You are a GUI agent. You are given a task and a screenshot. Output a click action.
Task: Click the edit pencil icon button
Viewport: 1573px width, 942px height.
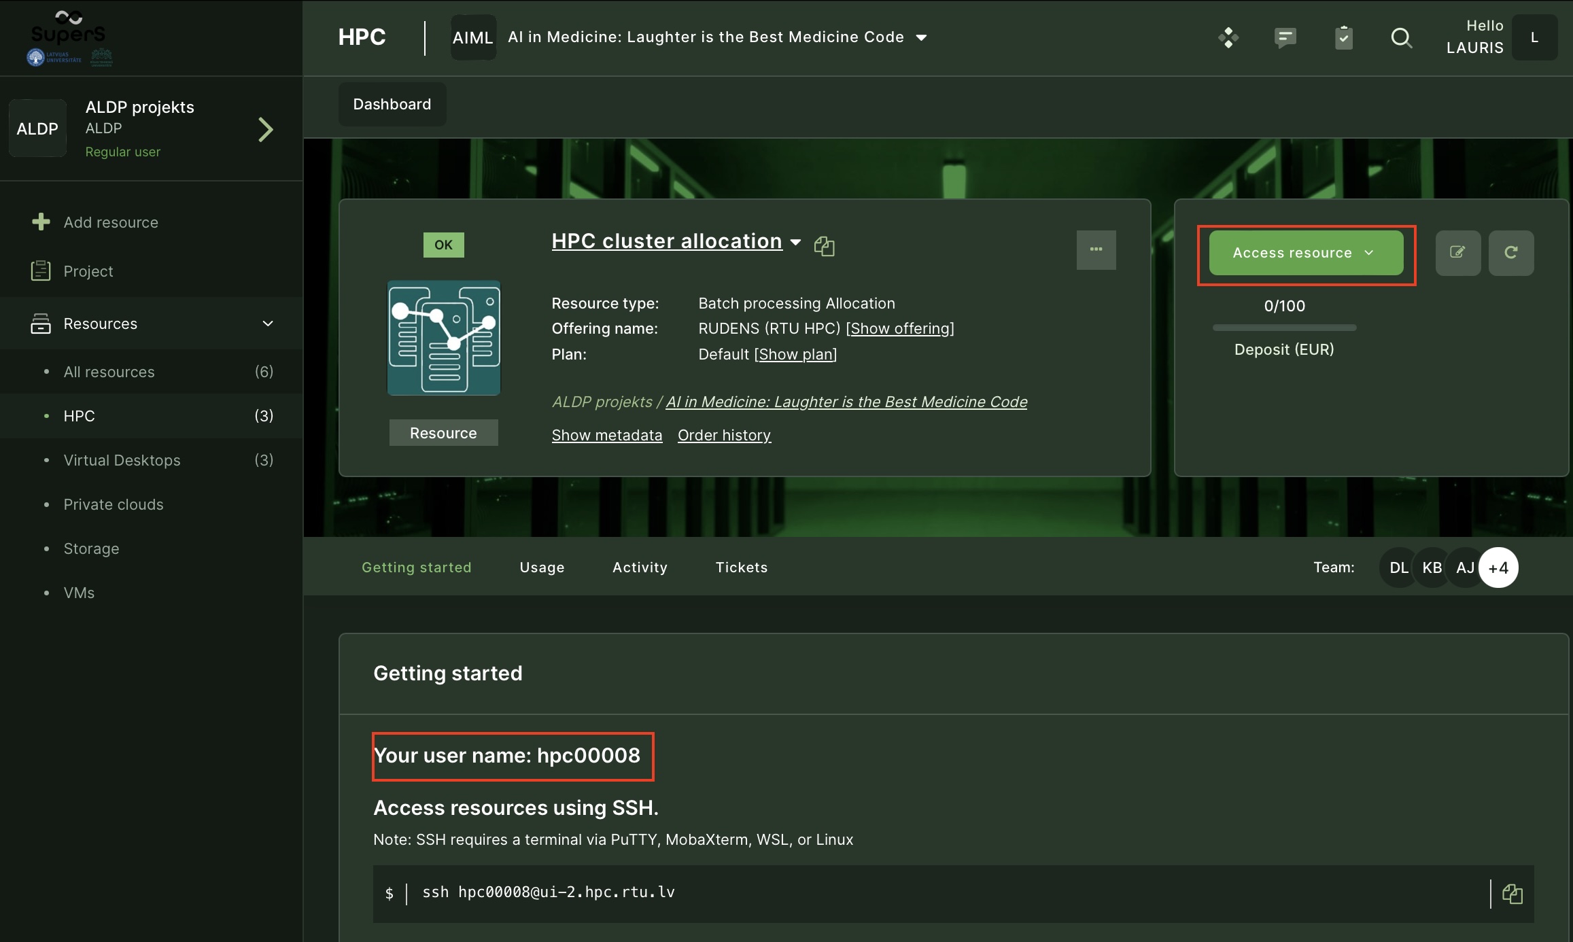(x=1457, y=253)
